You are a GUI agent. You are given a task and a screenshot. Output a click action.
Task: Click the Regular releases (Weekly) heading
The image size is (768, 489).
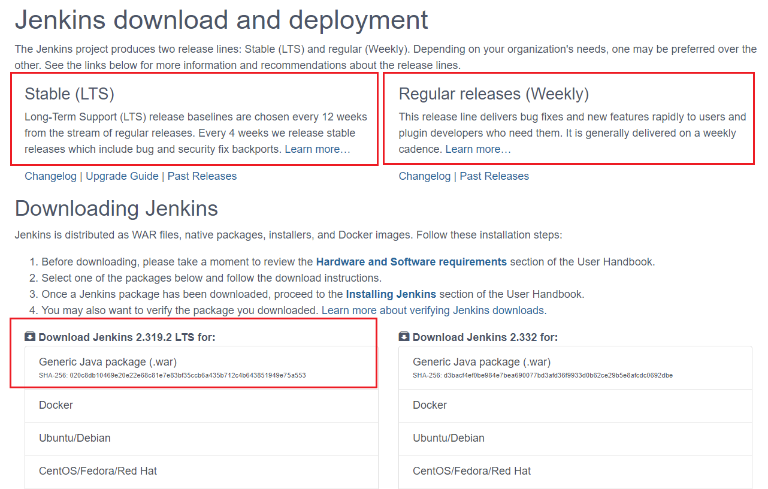click(x=494, y=94)
